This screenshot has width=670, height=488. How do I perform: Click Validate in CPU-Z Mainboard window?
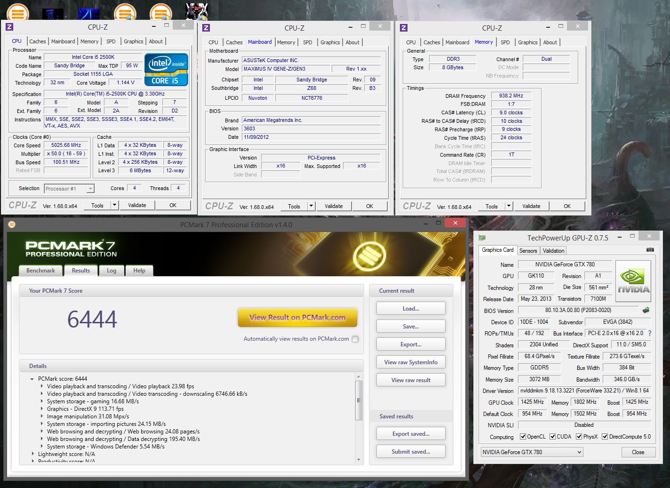click(x=334, y=206)
